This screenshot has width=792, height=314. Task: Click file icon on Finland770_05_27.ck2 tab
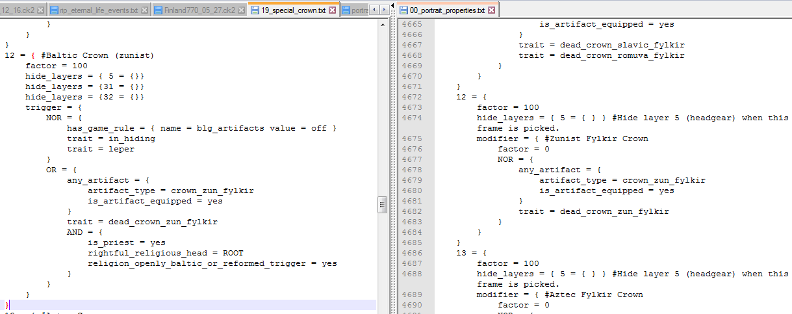click(x=159, y=10)
